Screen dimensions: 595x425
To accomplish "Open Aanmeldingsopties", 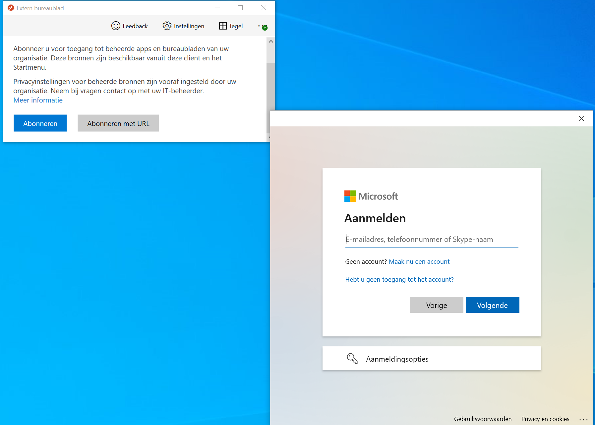I will click(432, 359).
